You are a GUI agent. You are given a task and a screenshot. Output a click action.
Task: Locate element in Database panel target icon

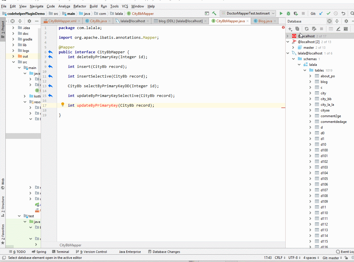(329, 21)
